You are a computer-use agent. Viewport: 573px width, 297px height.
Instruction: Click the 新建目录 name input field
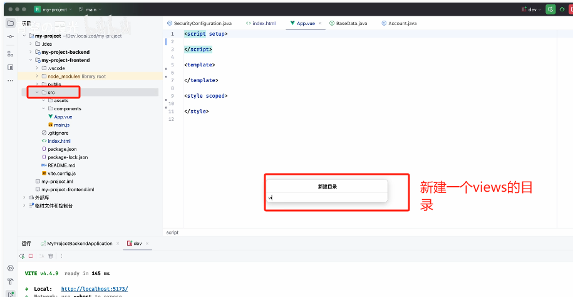[327, 197]
